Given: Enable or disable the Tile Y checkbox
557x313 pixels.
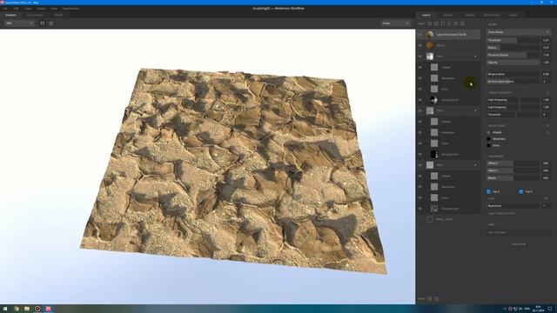Looking at the screenshot, I should pos(520,191).
